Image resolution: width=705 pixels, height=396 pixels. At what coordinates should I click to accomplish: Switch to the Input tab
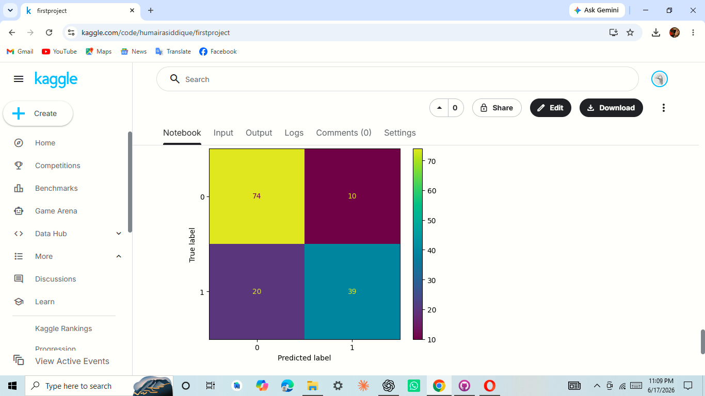[223, 133]
